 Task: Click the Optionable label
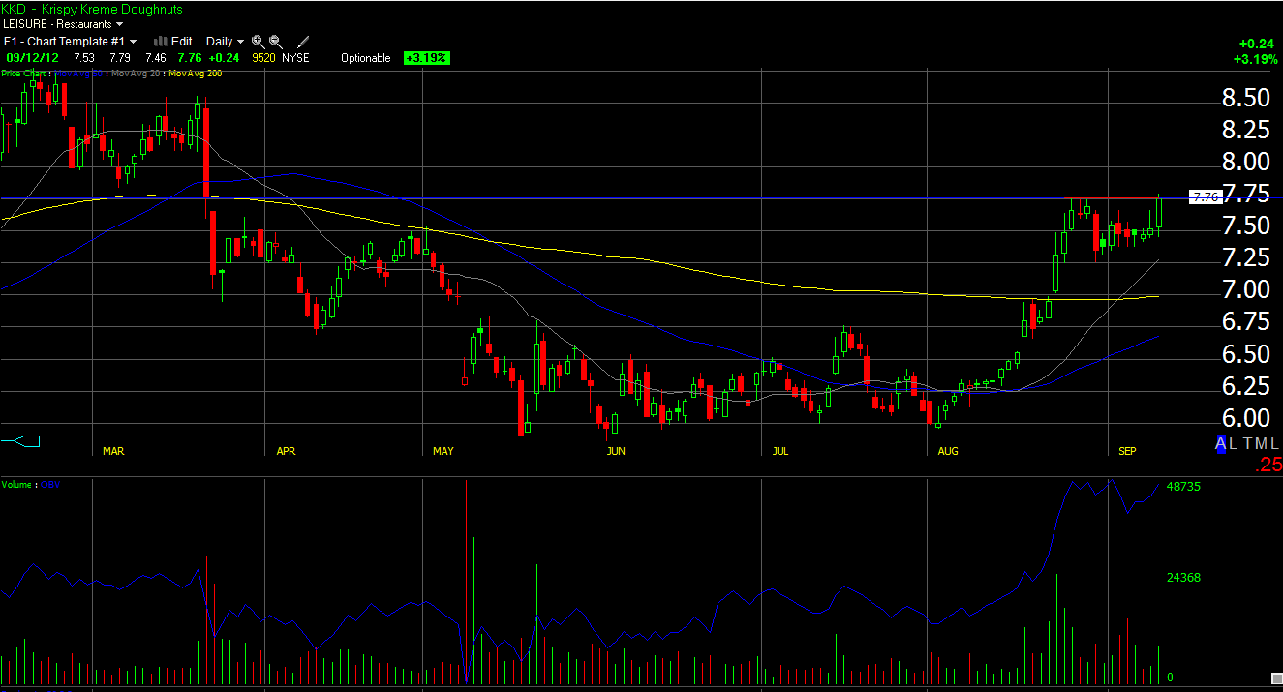[366, 58]
